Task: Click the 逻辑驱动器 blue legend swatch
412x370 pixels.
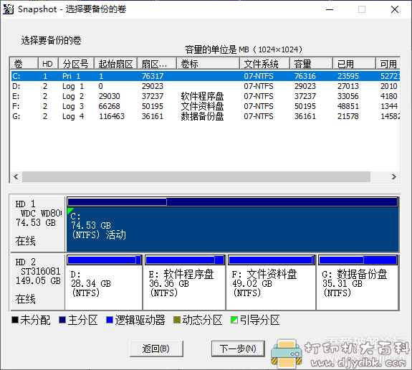Action: 110,320
